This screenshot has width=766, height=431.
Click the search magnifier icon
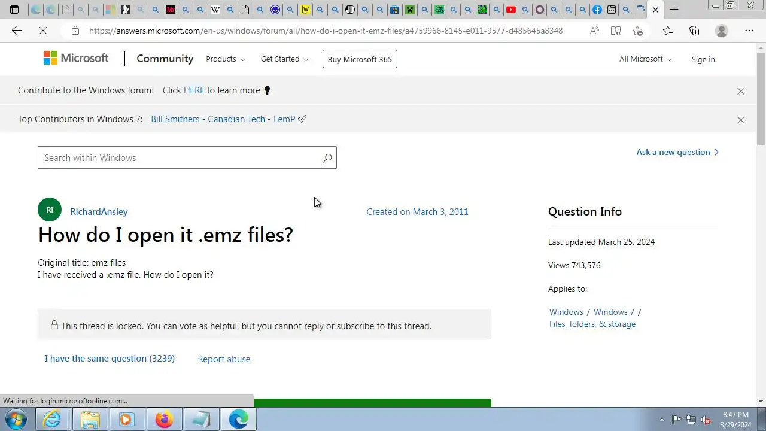(327, 158)
